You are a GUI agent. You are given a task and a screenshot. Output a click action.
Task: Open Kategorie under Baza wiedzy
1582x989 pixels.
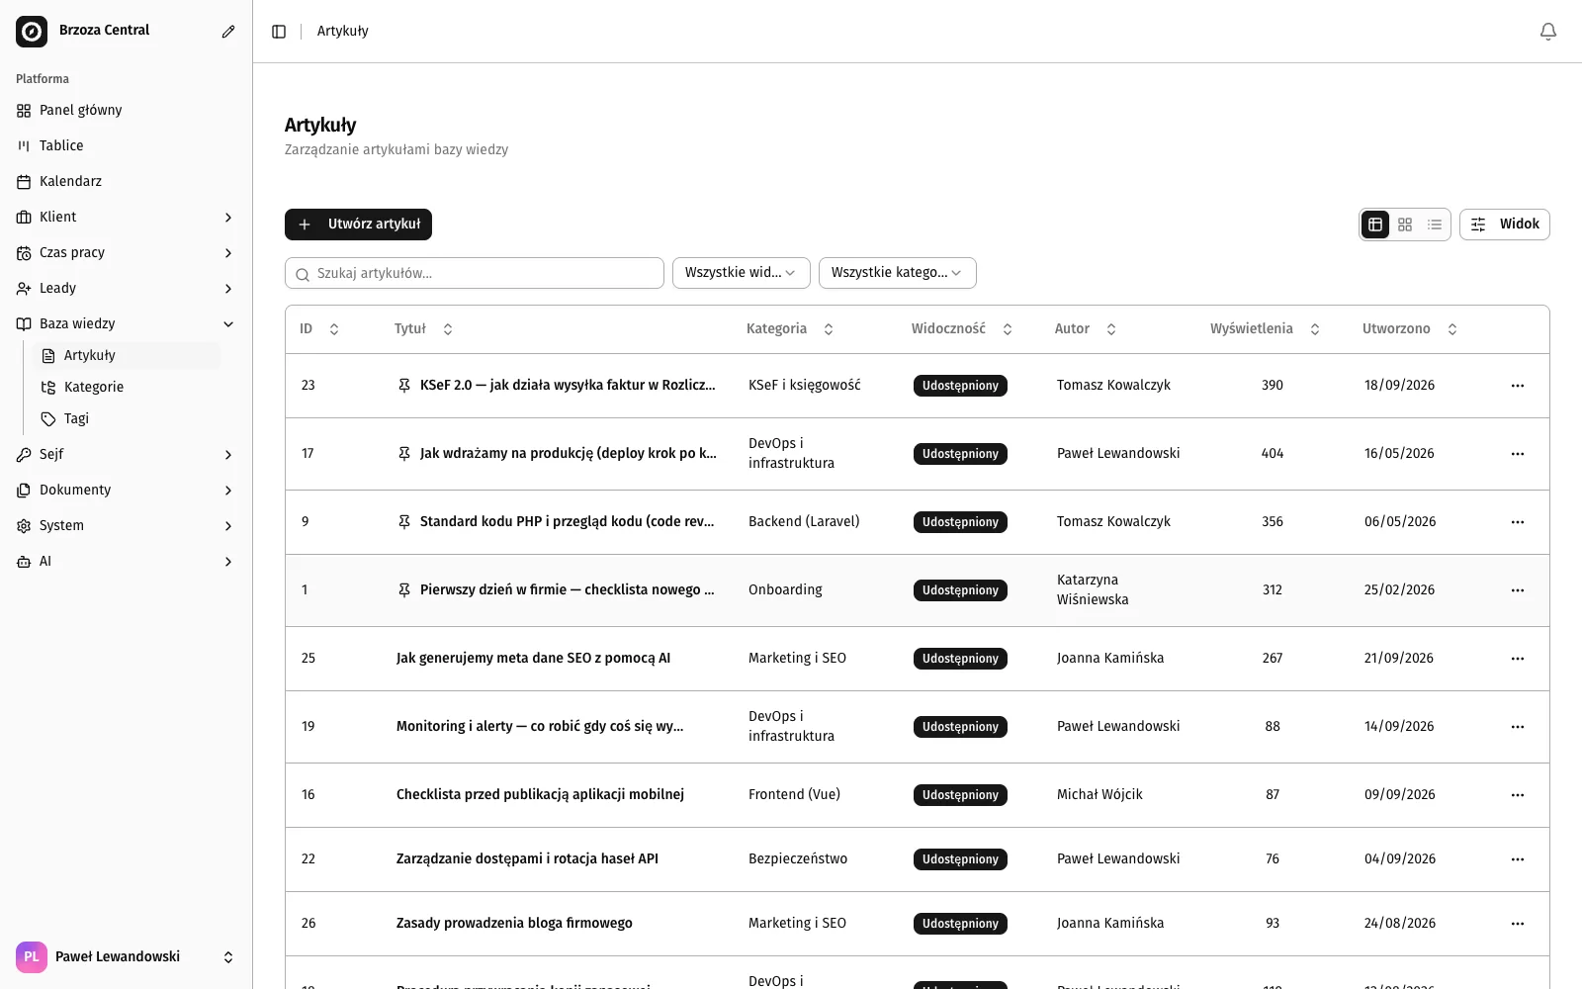pyautogui.click(x=128, y=388)
